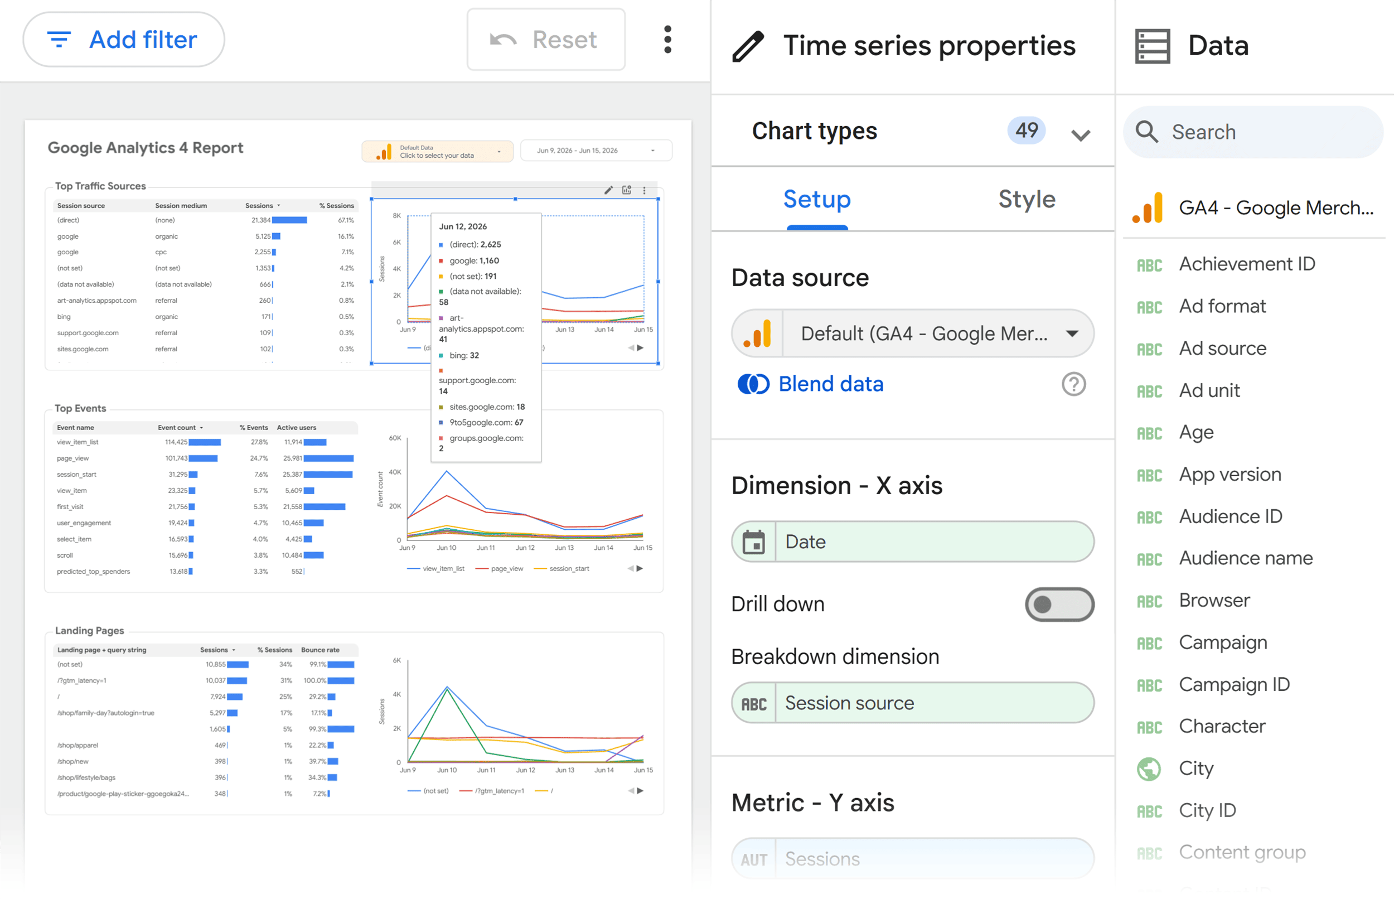The image size is (1394, 899).
Task: Click the pencil icon beside Time series properties
Action: coord(749,46)
